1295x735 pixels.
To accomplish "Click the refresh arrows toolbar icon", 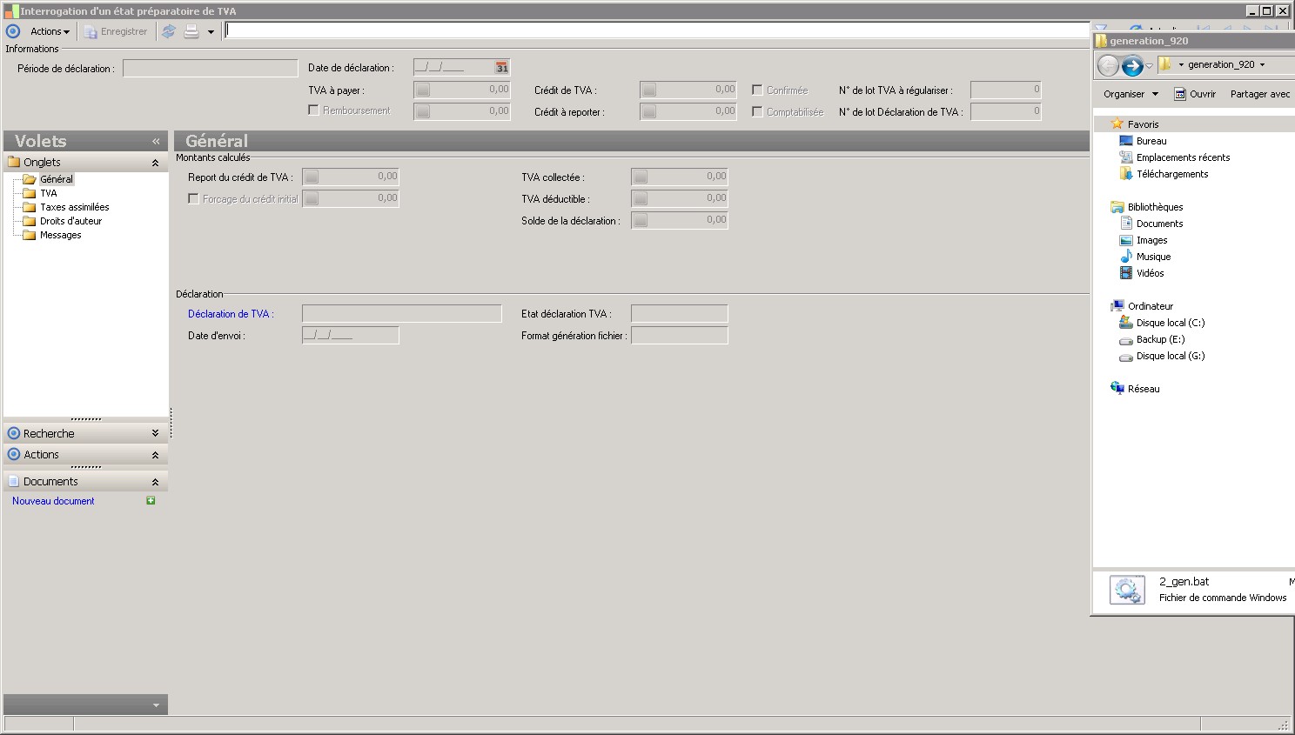I will click(169, 31).
